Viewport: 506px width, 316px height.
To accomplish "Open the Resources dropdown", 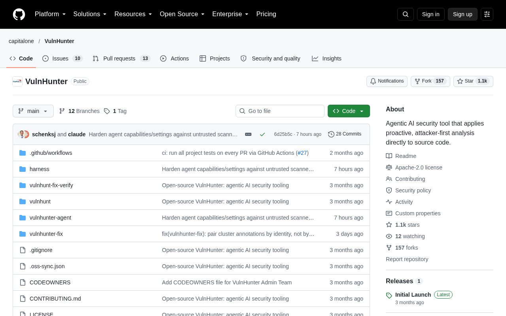I will coord(133,14).
